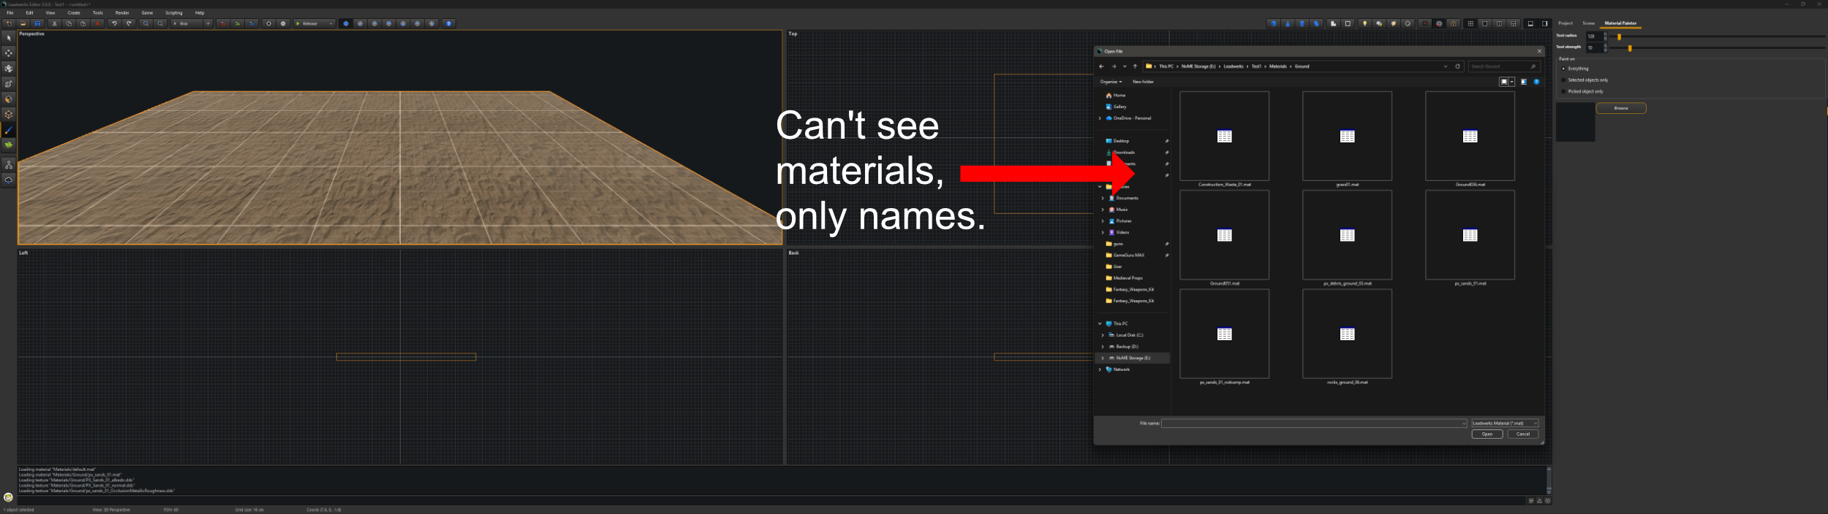Click the Tool radius slider handle
The height and width of the screenshot is (514, 1828).
tap(1619, 37)
